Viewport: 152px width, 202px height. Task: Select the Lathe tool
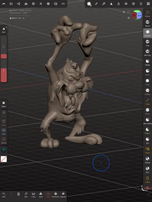point(147,180)
